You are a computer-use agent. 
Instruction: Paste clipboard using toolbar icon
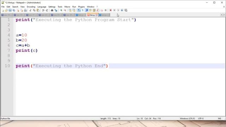[x=38, y=10]
